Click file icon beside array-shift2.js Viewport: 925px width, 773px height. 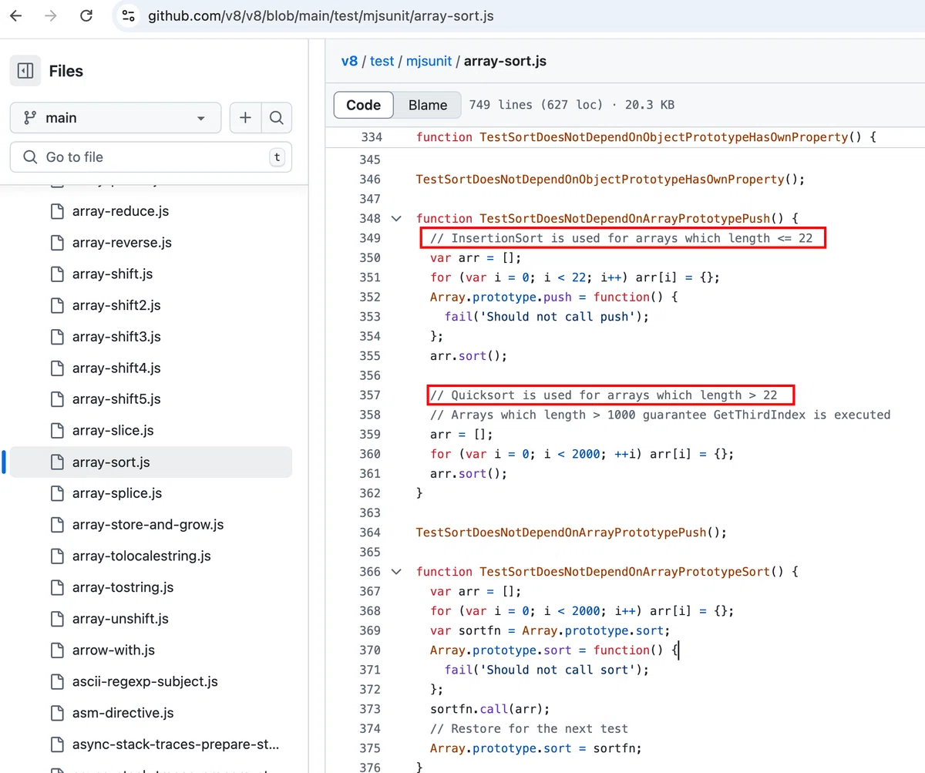(56, 305)
